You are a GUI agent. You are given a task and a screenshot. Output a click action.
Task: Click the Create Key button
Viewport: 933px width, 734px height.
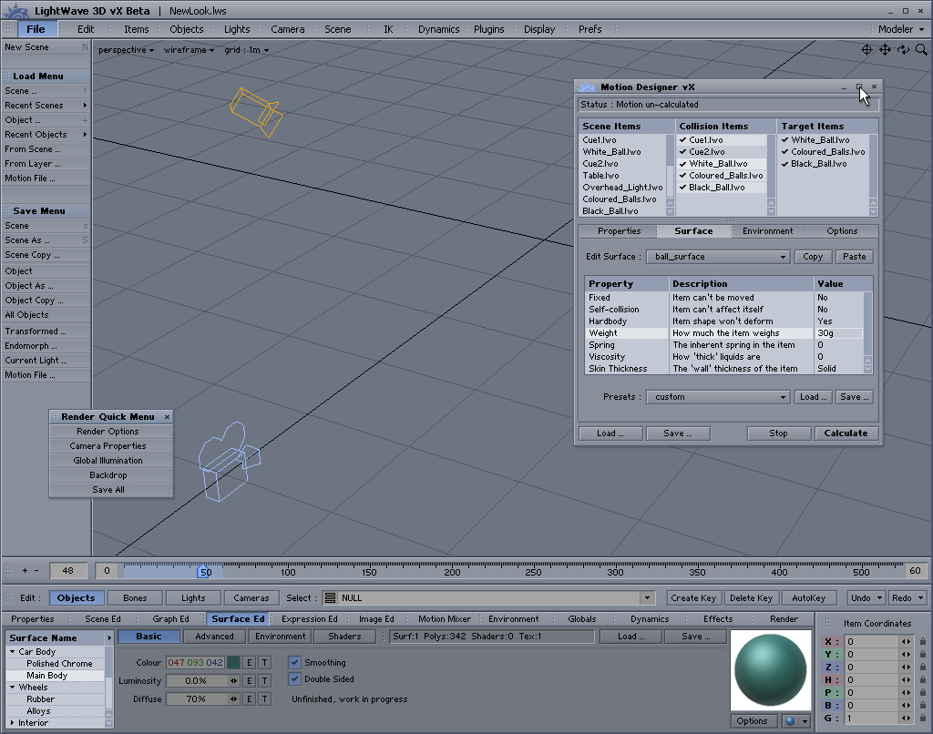pos(692,598)
